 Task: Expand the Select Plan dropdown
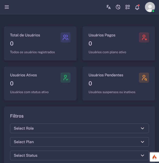[79, 142]
